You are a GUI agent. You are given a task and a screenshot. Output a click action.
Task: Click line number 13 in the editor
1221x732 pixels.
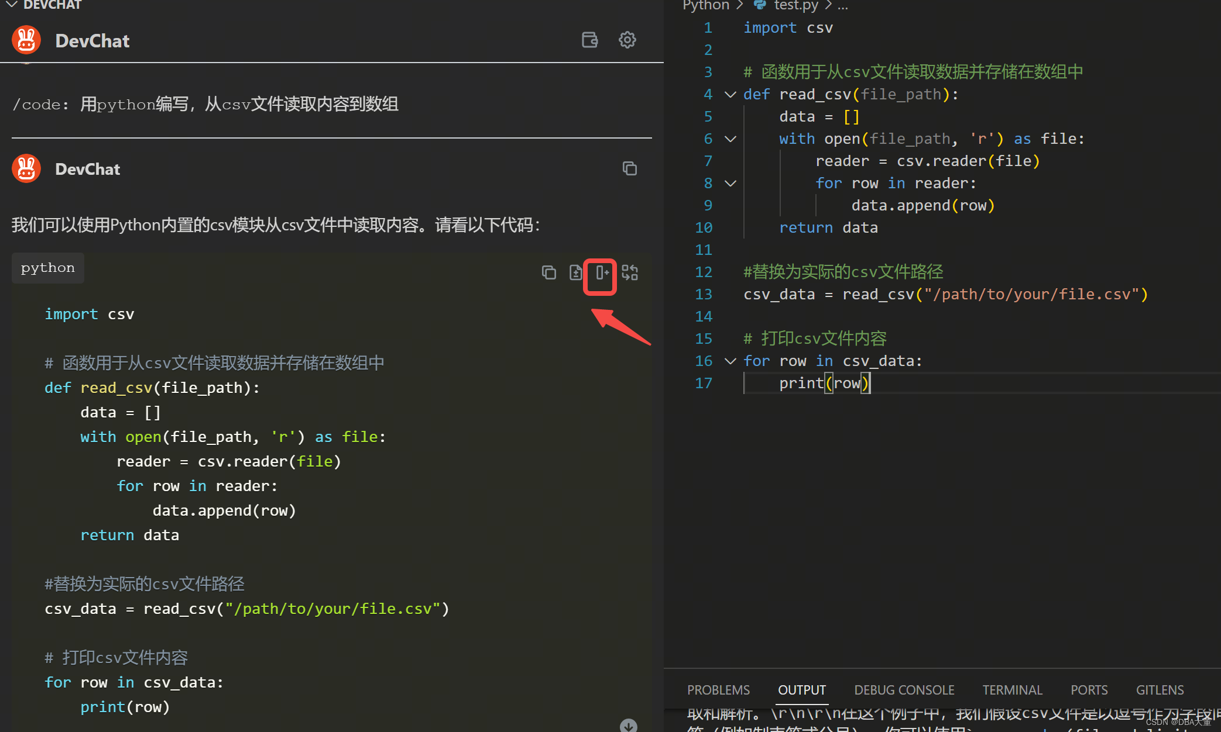click(704, 294)
